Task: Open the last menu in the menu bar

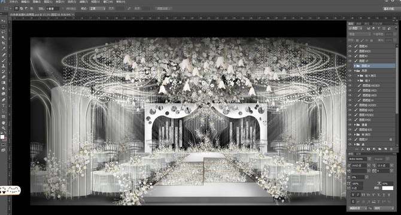Action: pyautogui.click(x=121, y=2)
